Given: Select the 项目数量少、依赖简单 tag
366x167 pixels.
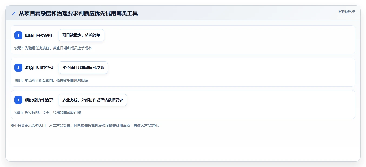Looking at the screenshot, I should pos(81,35).
